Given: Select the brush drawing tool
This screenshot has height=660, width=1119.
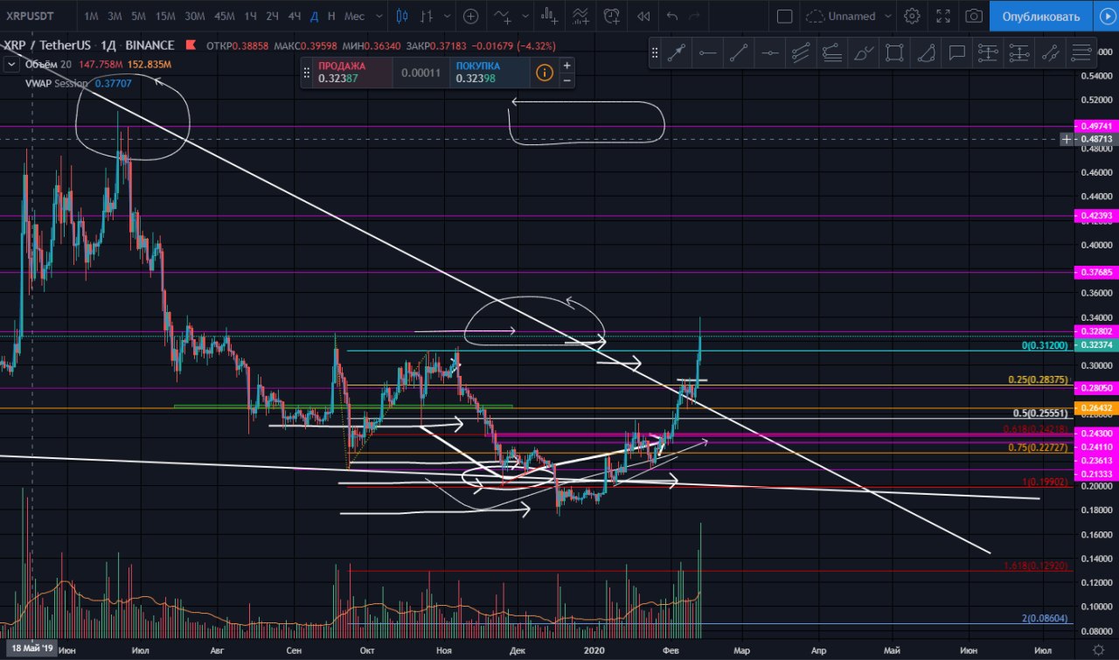Looking at the screenshot, I should (x=863, y=53).
